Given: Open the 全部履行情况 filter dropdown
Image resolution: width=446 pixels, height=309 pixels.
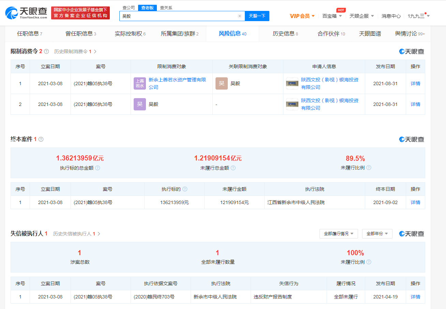Looking at the screenshot, I should pyautogui.click(x=339, y=234).
